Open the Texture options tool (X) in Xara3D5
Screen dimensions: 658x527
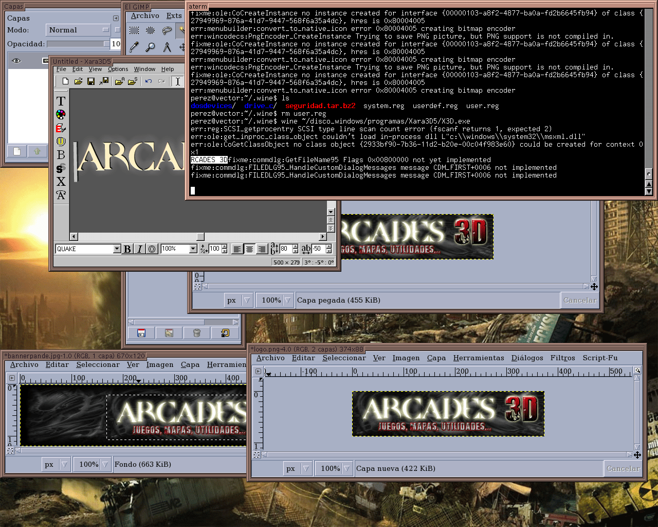point(61,181)
